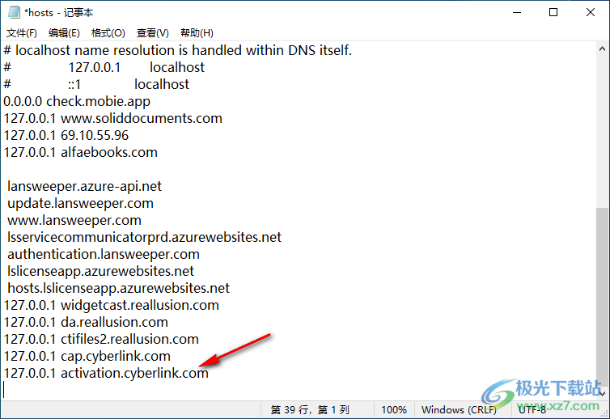Click the line '127.0.0.1 alfaebooks.com'
This screenshot has width=610, height=419.
point(81,152)
